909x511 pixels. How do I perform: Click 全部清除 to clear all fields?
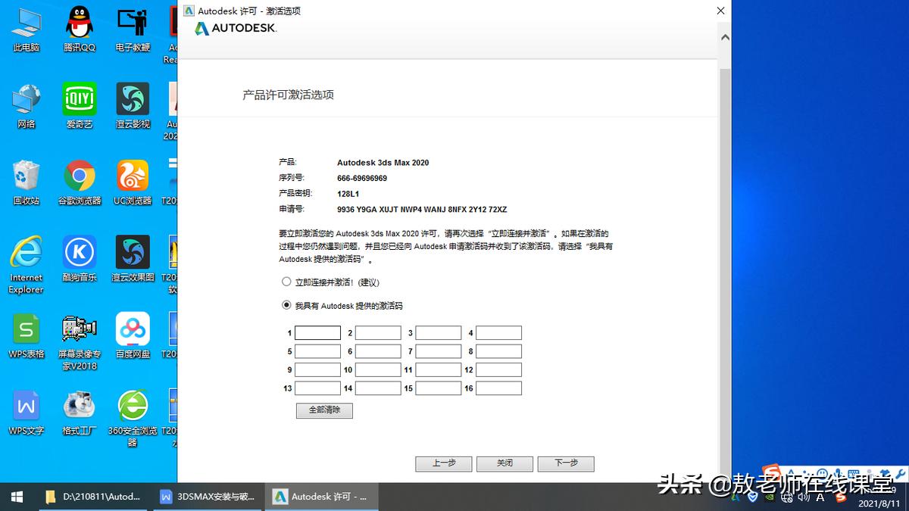(x=324, y=410)
